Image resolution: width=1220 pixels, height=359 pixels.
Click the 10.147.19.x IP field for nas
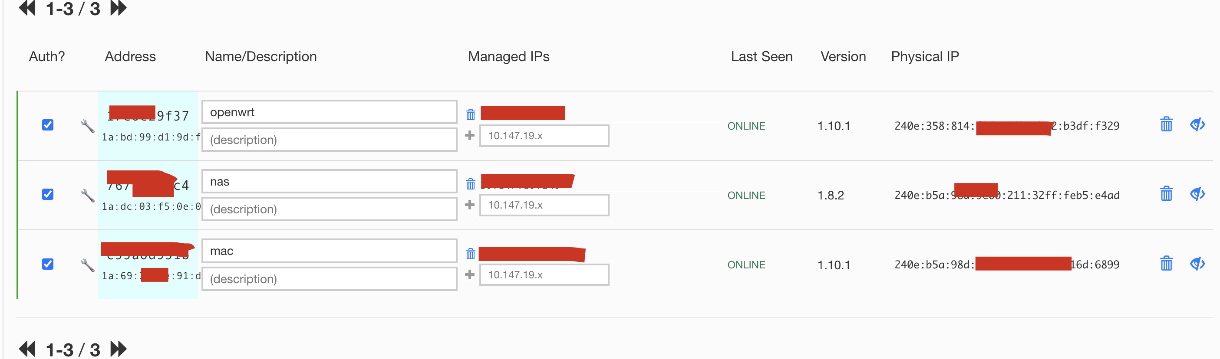click(x=544, y=205)
